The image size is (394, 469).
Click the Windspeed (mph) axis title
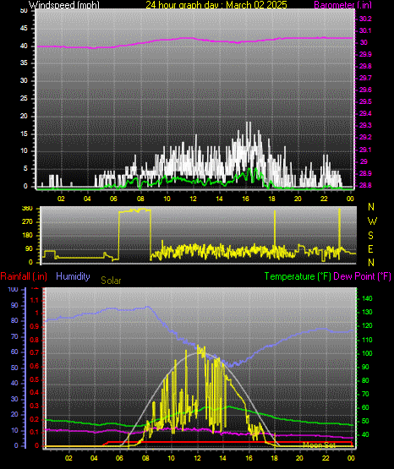64,5
